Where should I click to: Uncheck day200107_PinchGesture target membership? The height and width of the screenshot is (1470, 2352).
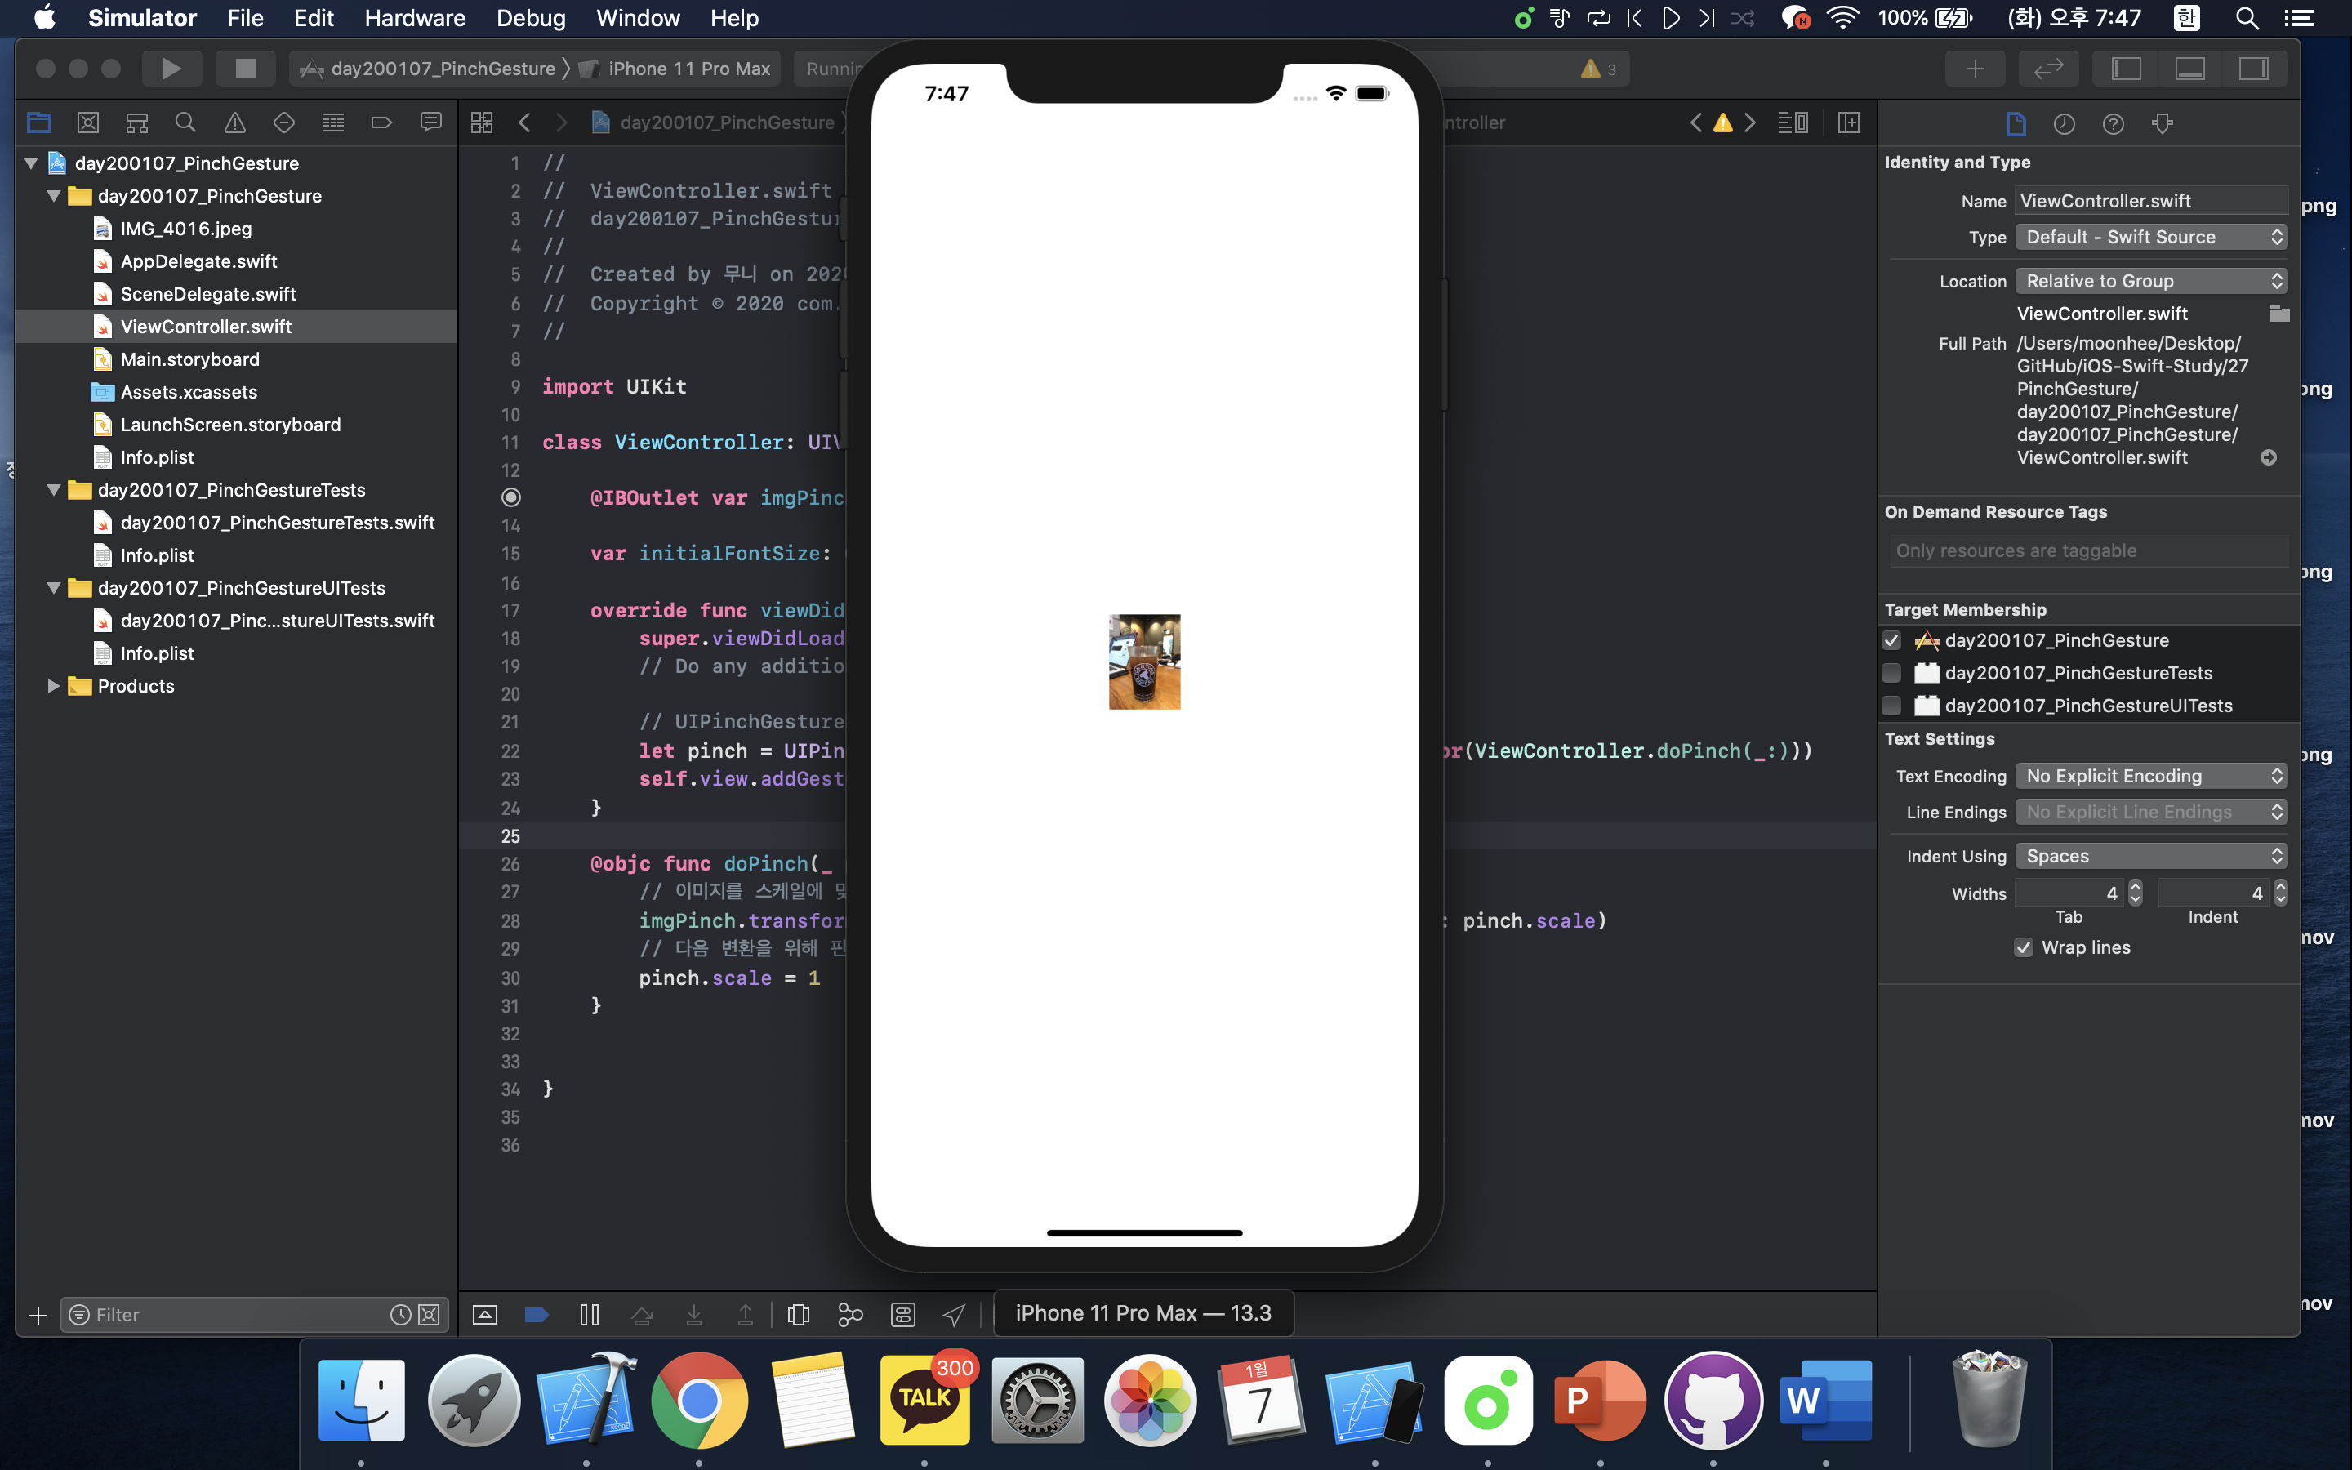tap(1891, 641)
